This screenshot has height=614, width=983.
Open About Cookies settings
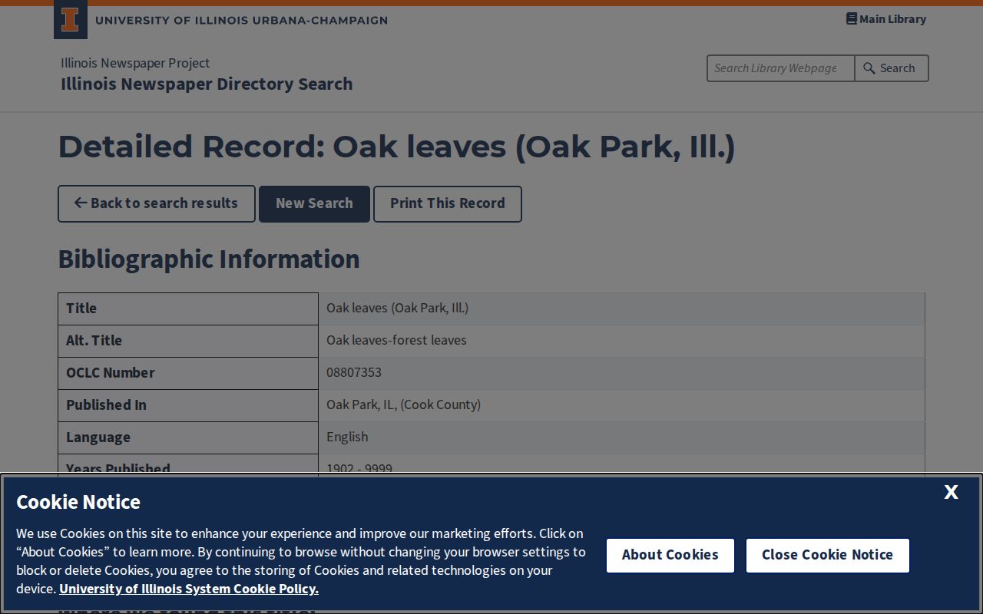(670, 556)
